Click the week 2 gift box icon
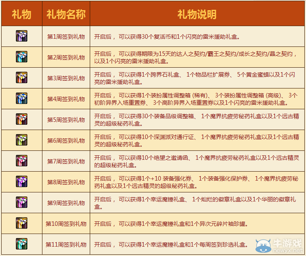Viewport: 306px width, 256px height. coord(22,57)
